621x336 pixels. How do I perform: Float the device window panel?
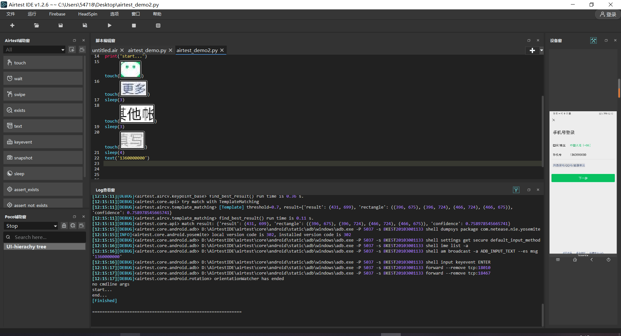pos(606,40)
